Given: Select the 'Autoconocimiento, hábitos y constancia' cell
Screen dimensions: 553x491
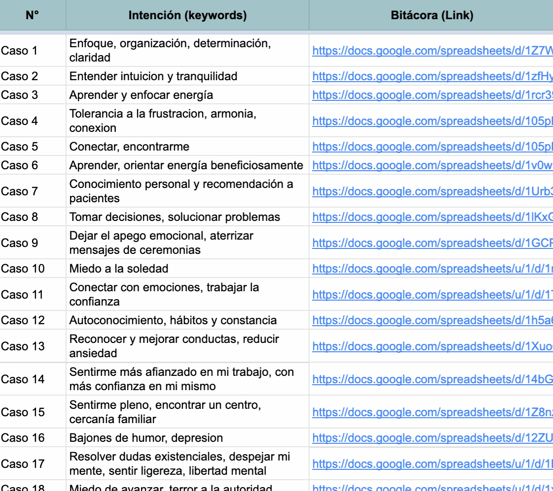Looking at the screenshot, I should [x=188, y=320].
